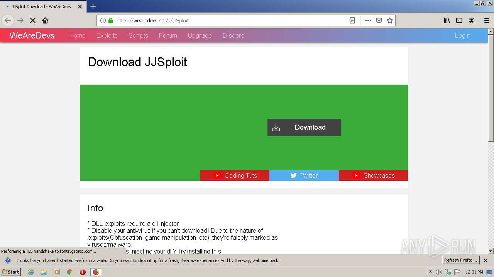The height and width of the screenshot is (277, 494).
Task: Open the Scripts menu item
Action: 138,35
